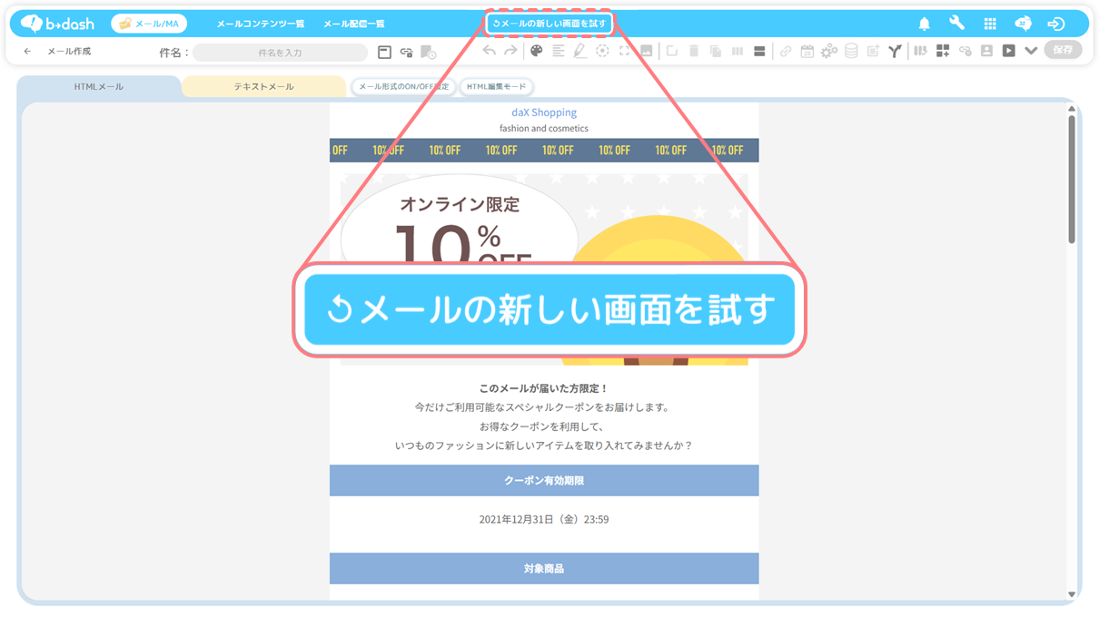Image resolution: width=1099 pixels, height=617 pixels.
Task: Click メールの新しい画面を試す button in header
Action: coord(549,24)
